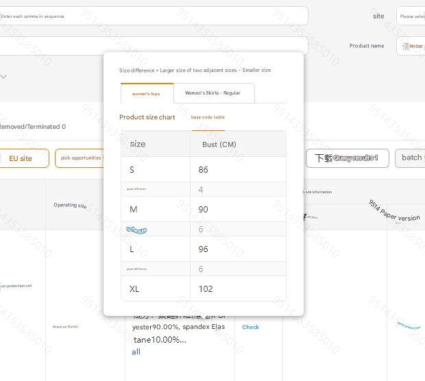Click the bust value 102
The width and height of the screenshot is (425, 381).
[206, 289]
